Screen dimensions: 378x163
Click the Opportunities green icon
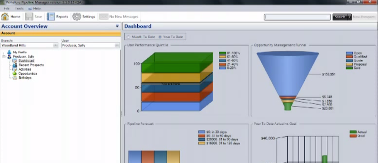coord(15,73)
